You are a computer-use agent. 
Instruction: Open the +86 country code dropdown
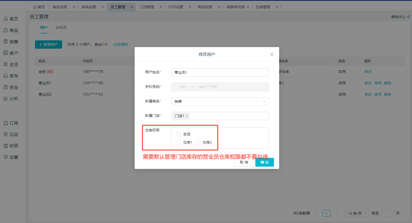[x=186, y=87]
